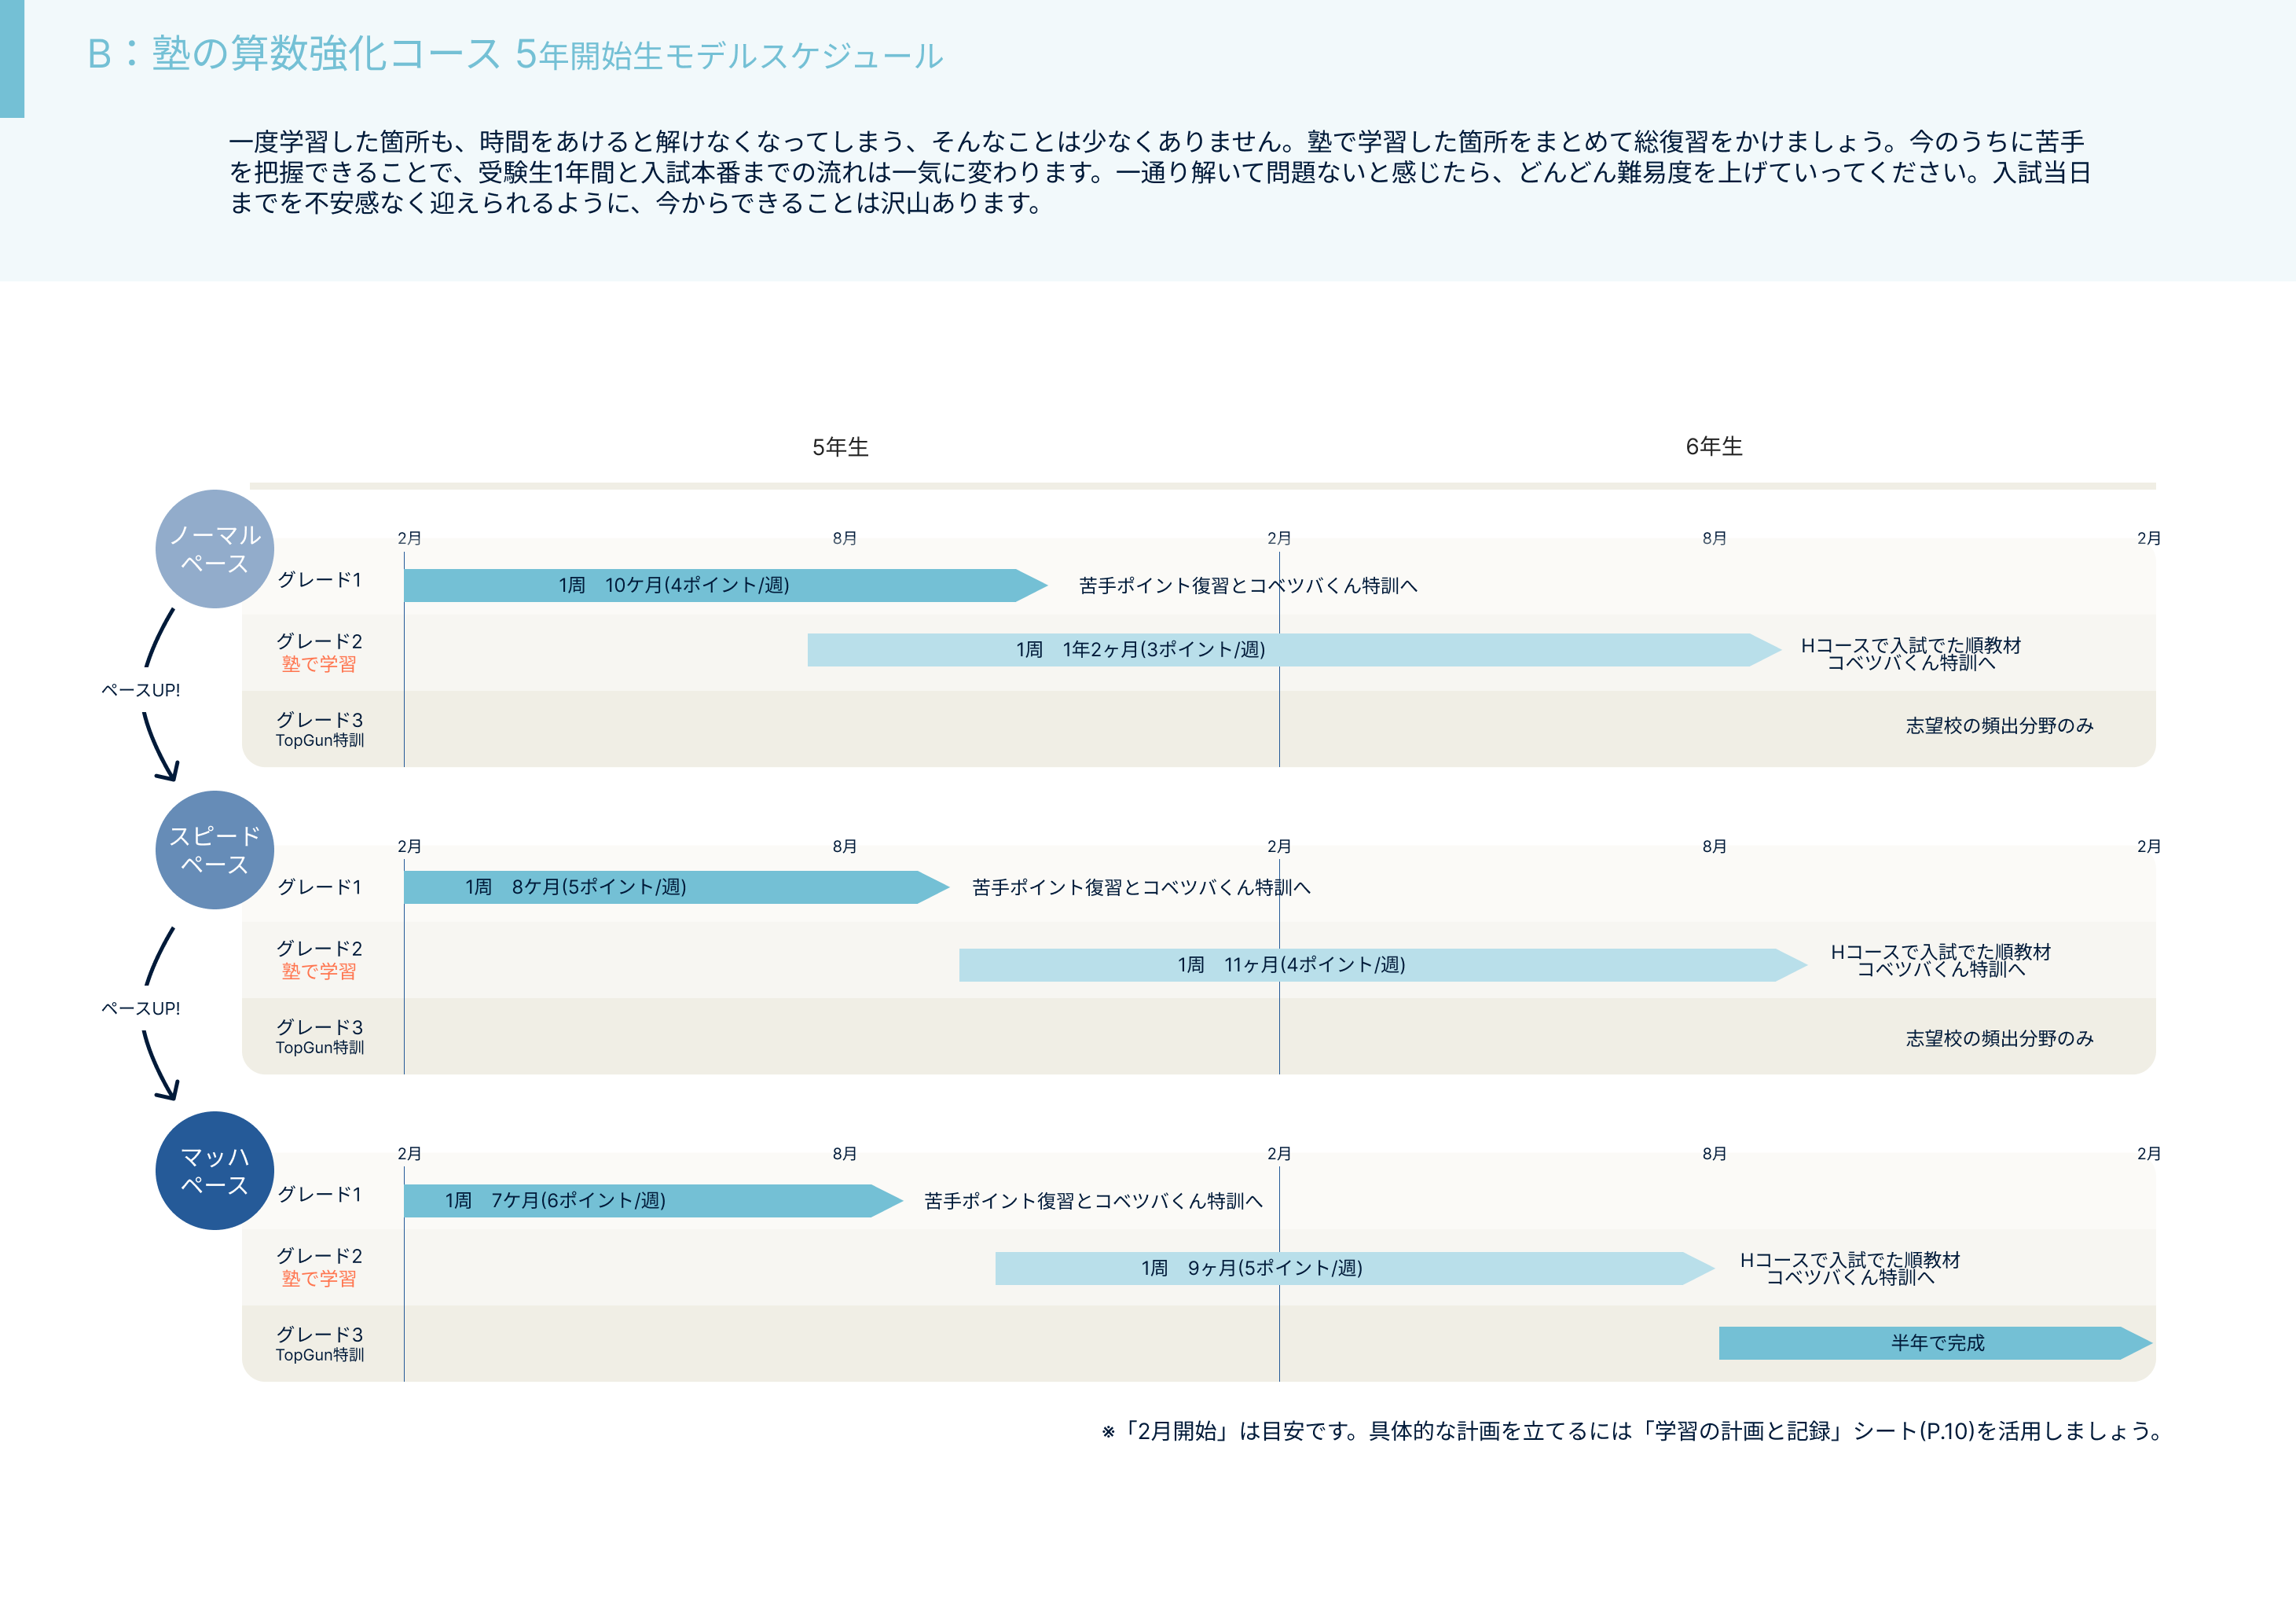
Task: Click the 5年生 column header
Action: [x=840, y=447]
